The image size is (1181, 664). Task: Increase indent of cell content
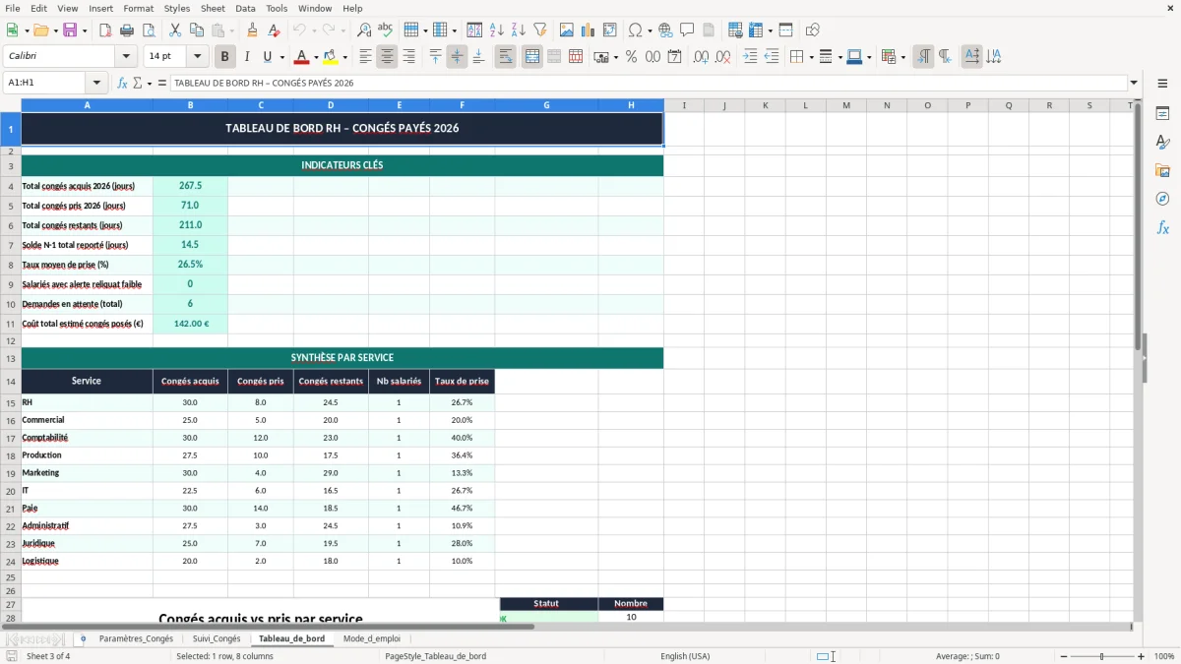click(750, 57)
